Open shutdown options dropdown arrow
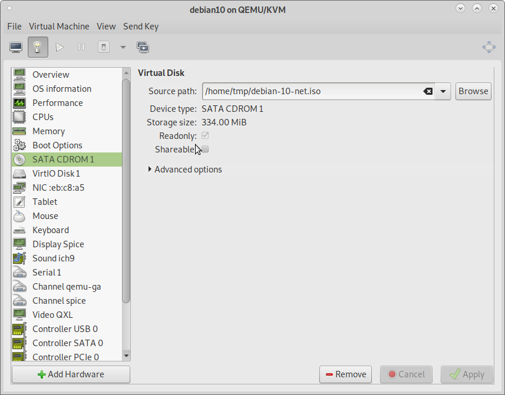The width and height of the screenshot is (505, 395). 123,47
